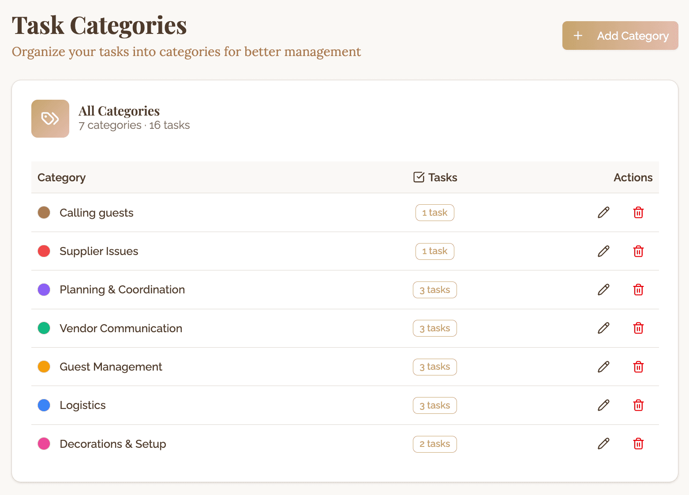Click the "3 tasks" badge for Logistics
The image size is (689, 495).
pos(435,405)
